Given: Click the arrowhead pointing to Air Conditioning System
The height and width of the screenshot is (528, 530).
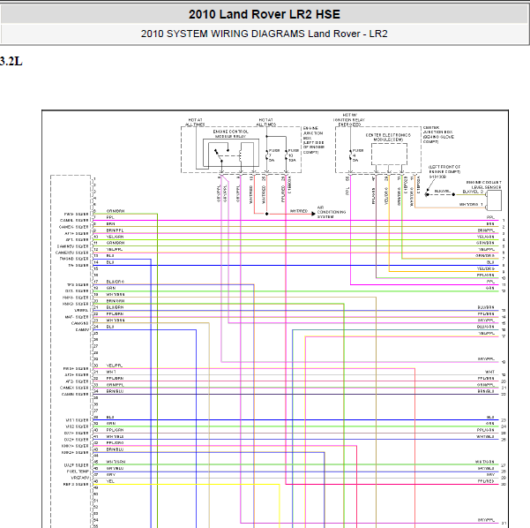Looking at the screenshot, I should click(x=313, y=214).
